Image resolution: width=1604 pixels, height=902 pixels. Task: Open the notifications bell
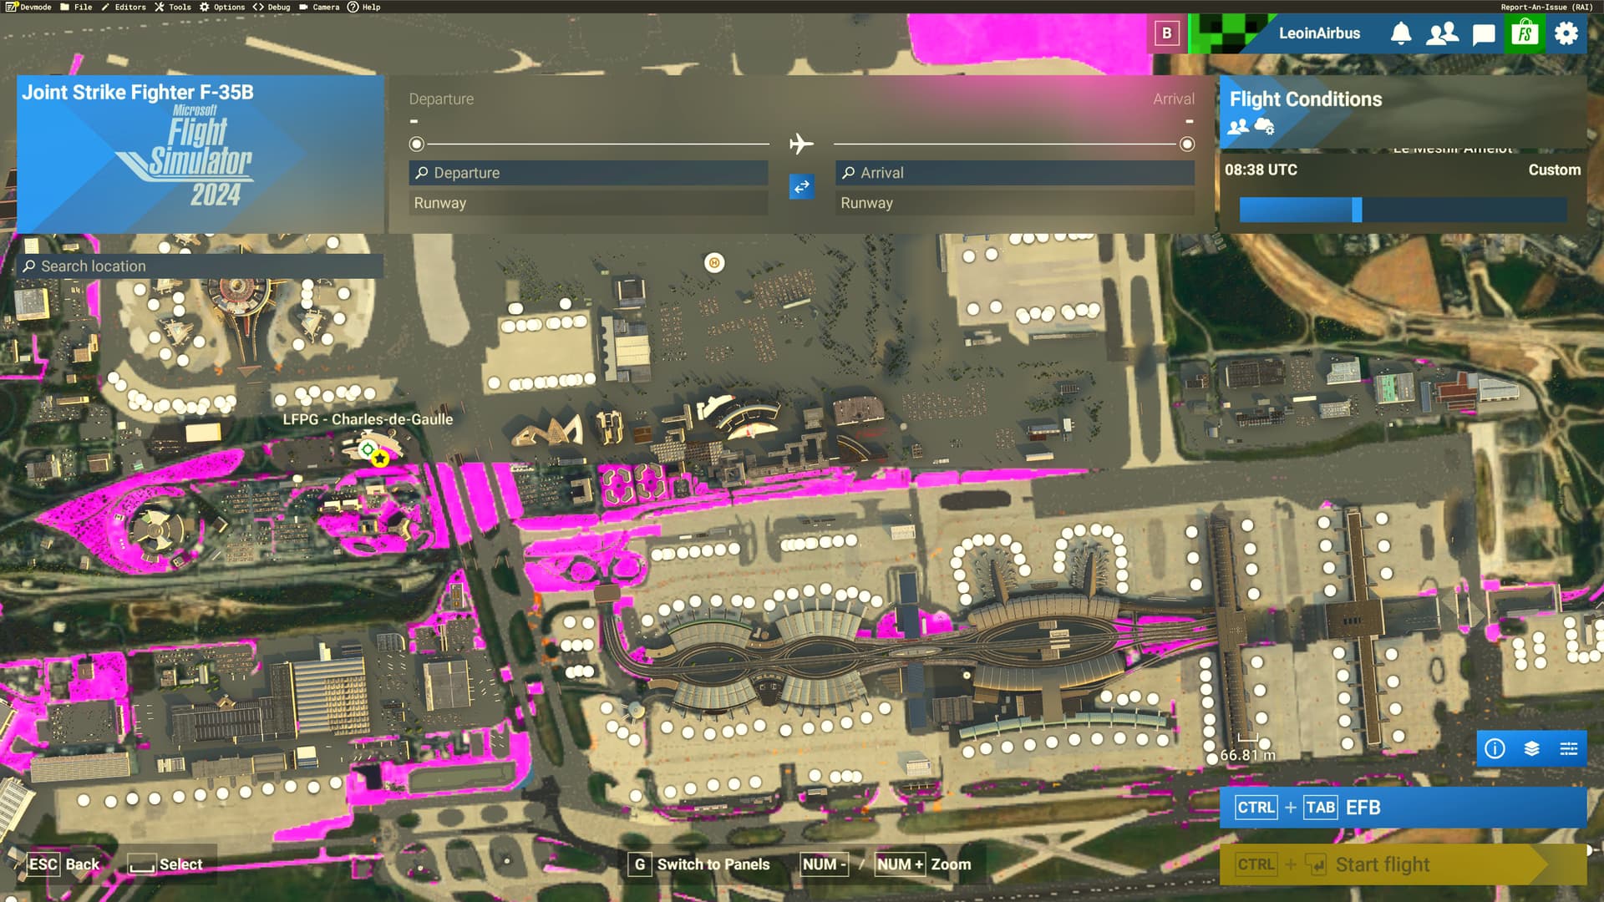pos(1401,33)
